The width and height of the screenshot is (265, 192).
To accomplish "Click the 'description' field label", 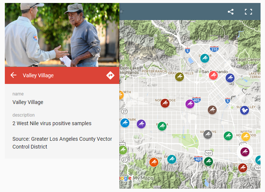I will 23,115.
